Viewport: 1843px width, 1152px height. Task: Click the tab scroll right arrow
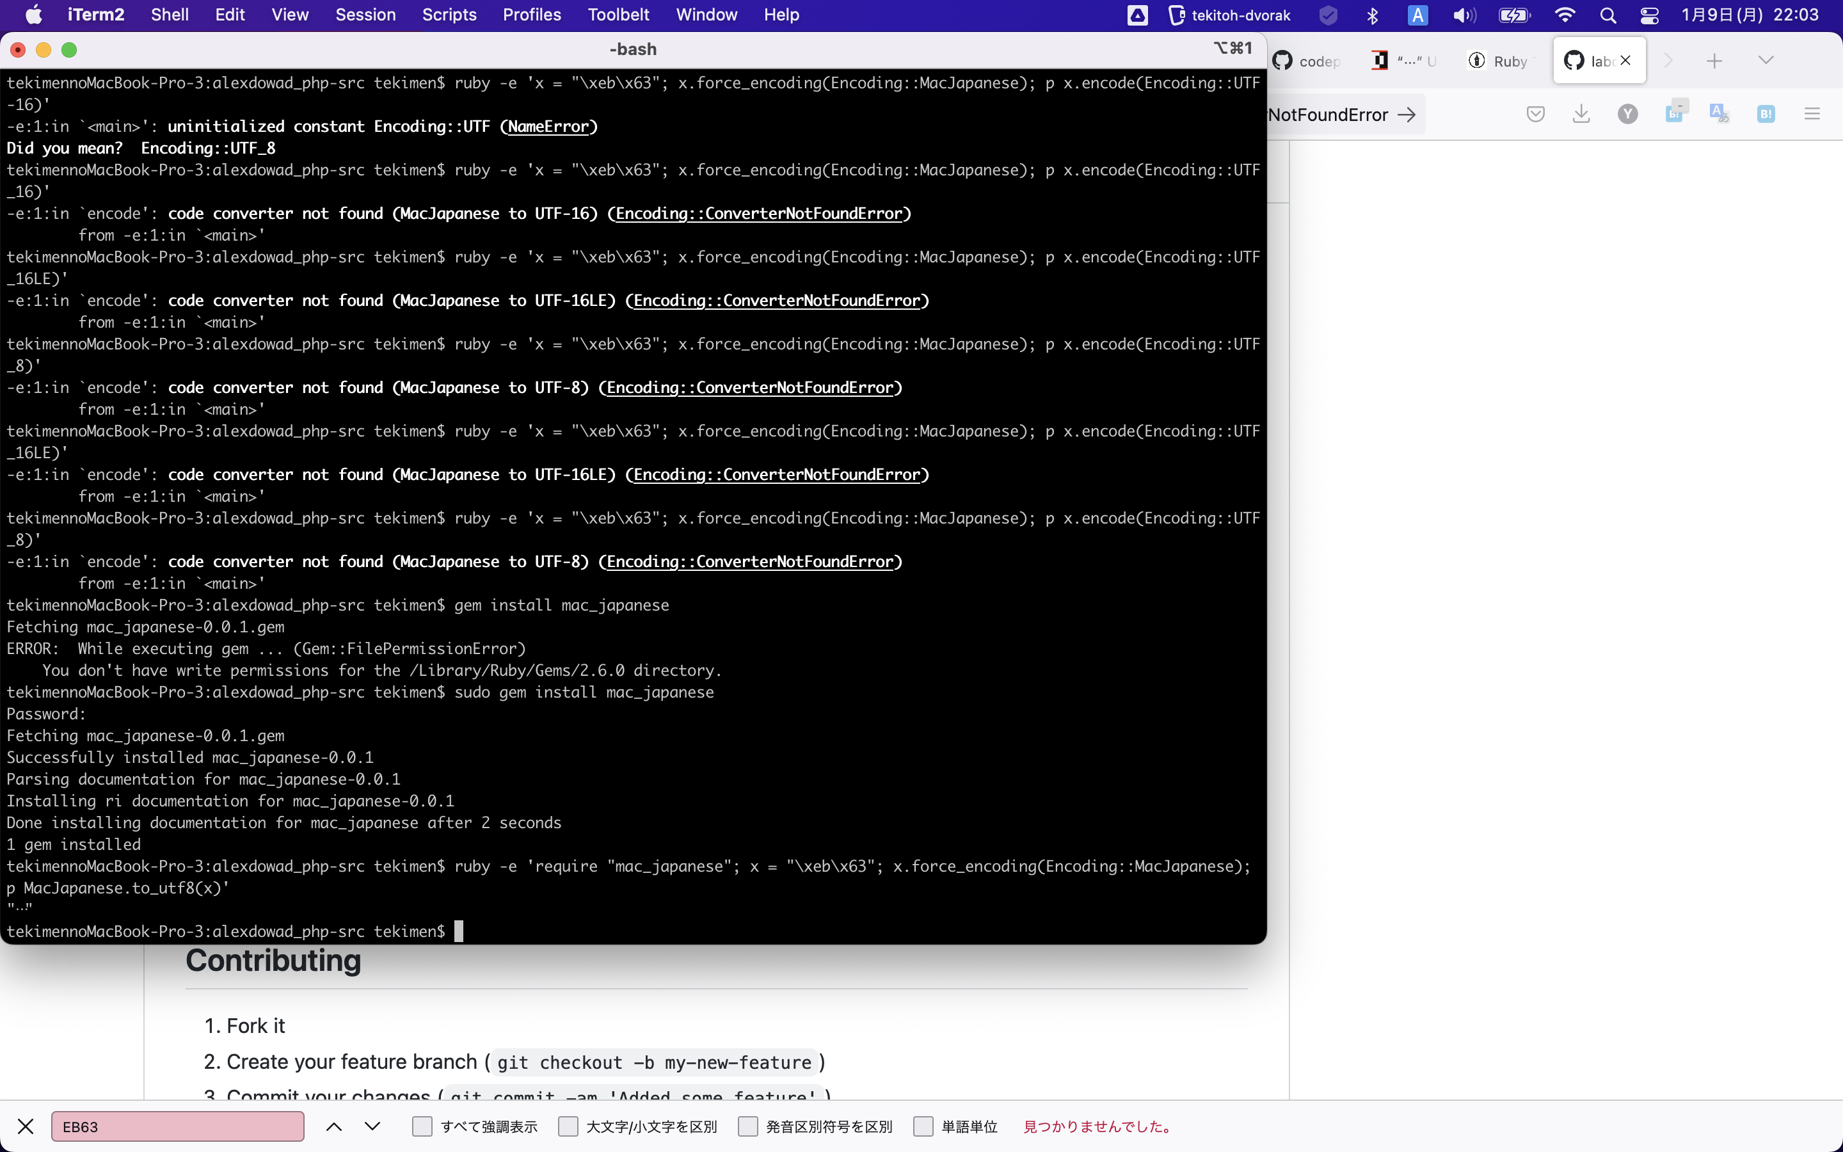point(1668,61)
